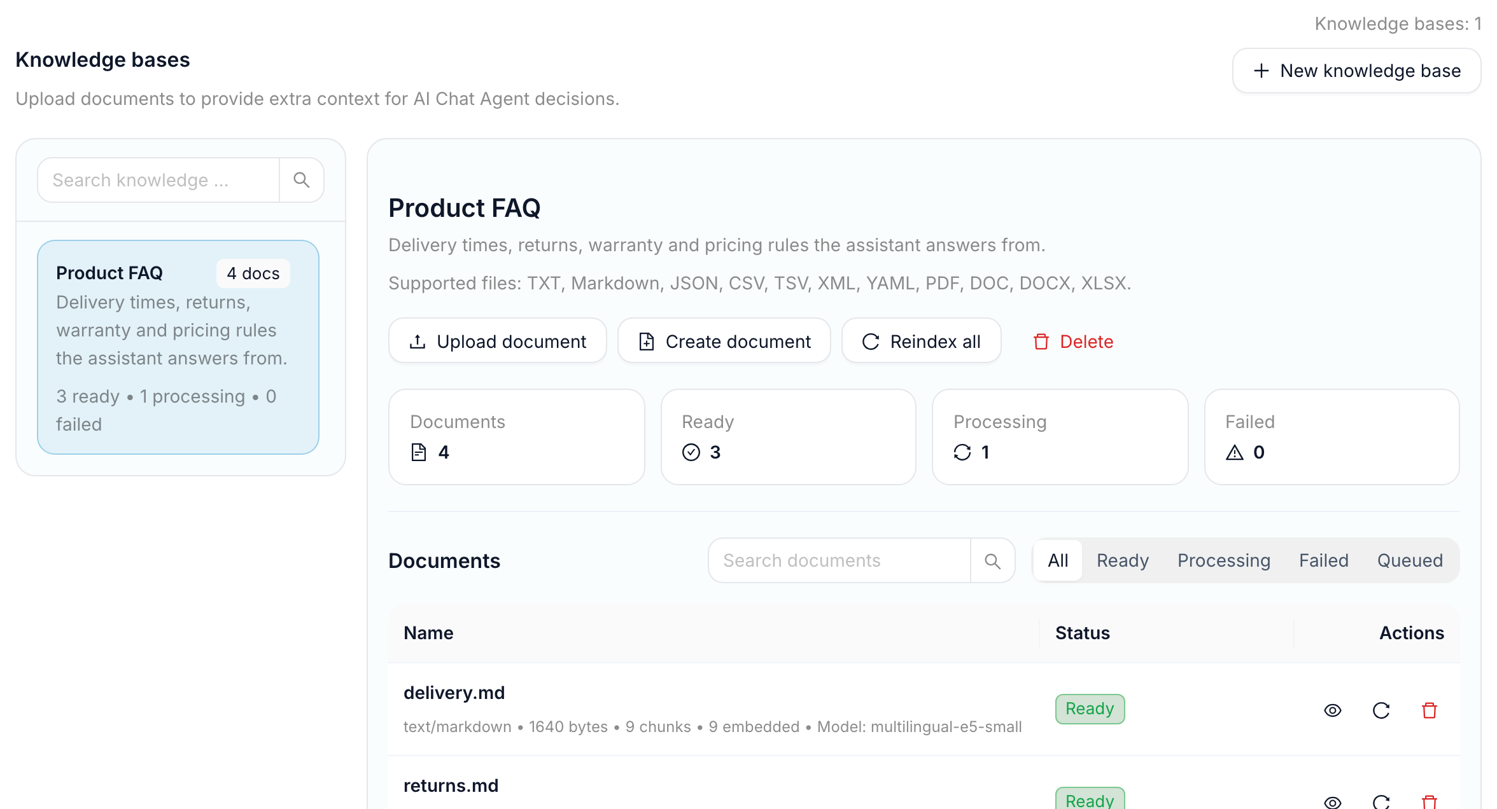This screenshot has width=1497, height=809.
Task: Click the Ready badge for returns.md
Action: 1090,799
